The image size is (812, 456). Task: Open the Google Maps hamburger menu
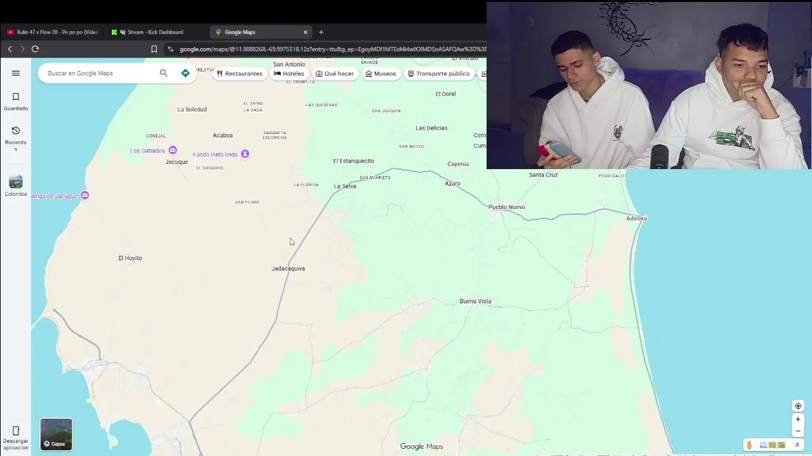click(16, 73)
